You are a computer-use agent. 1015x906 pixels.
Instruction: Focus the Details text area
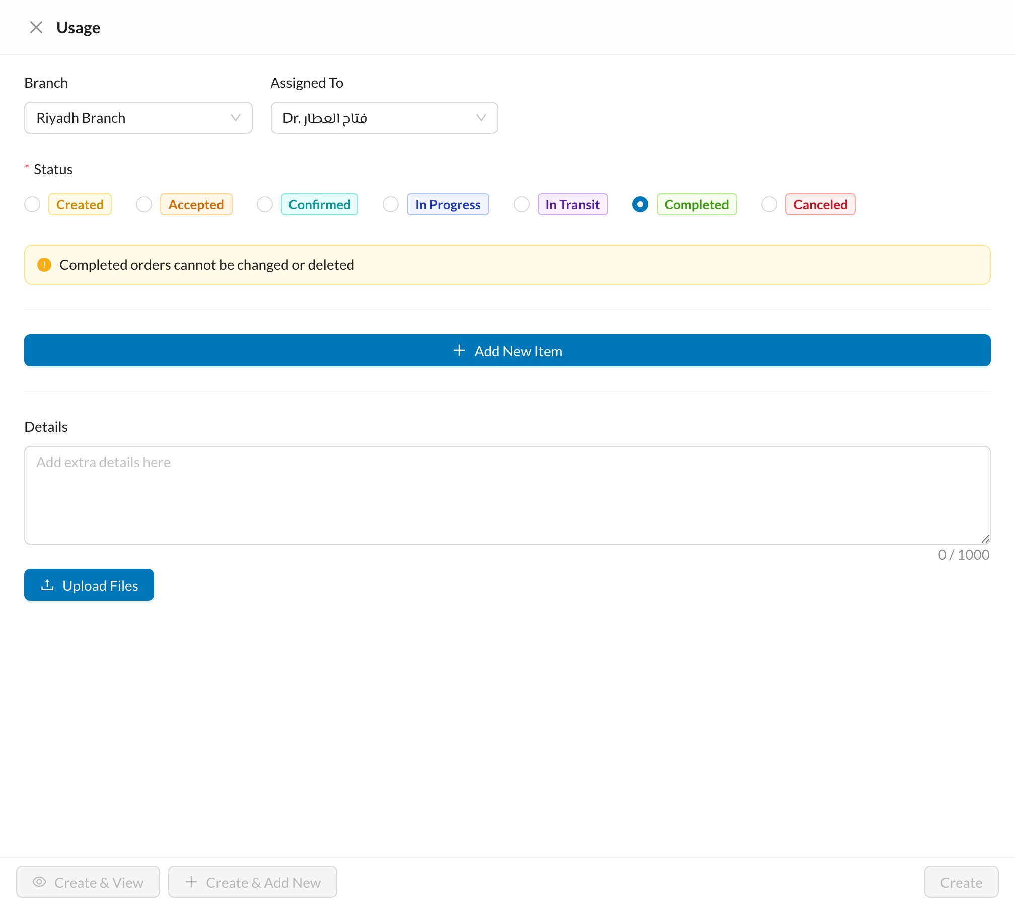[x=507, y=495]
